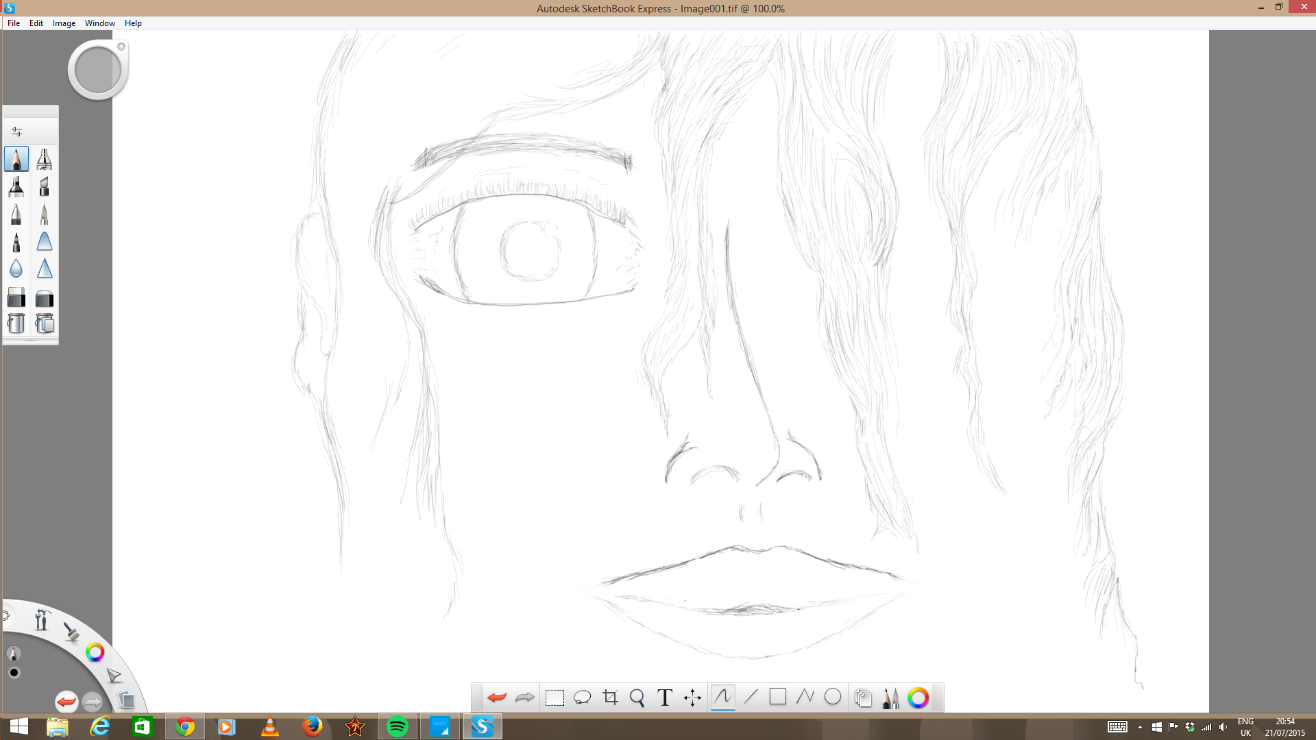Select the Flood Fill paint bucket
The width and height of the screenshot is (1316, 740).
coord(16,323)
